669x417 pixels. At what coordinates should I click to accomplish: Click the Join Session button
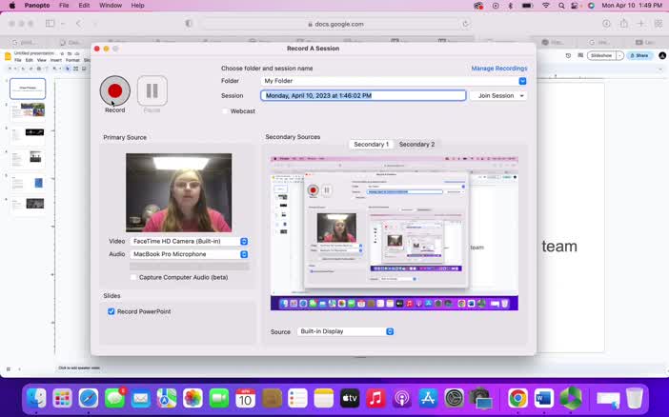click(498, 95)
